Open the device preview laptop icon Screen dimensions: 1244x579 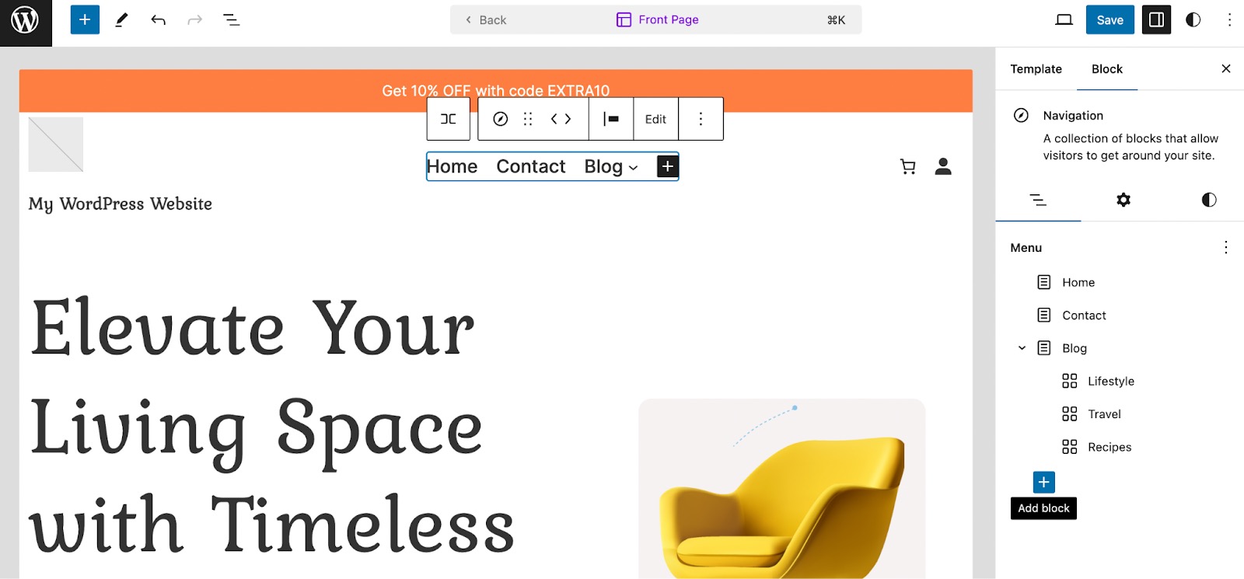[1064, 19]
